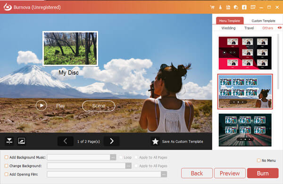
Task: Click the Back button
Action: pyautogui.click(x=197, y=173)
